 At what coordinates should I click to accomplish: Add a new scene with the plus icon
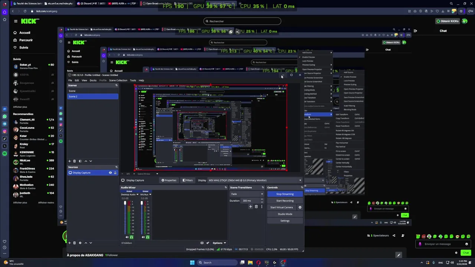pos(69,161)
